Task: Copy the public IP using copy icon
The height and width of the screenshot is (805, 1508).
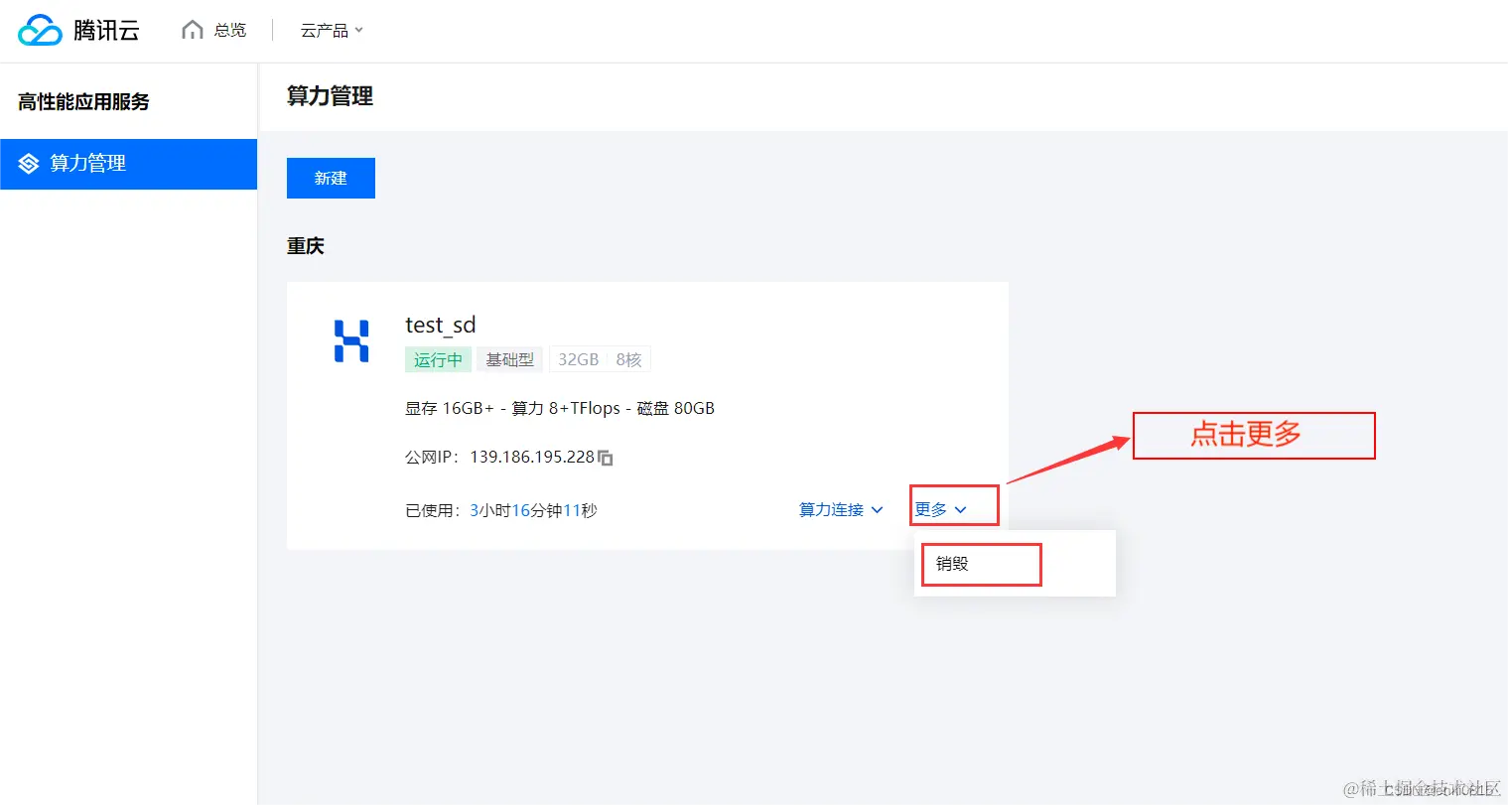Action: pyautogui.click(x=606, y=458)
